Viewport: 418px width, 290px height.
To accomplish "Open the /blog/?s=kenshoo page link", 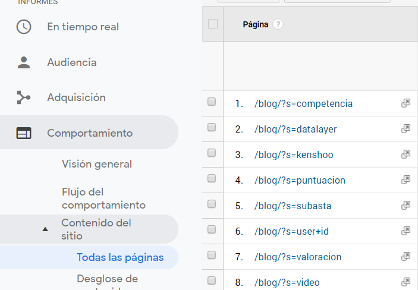I will (x=294, y=155).
